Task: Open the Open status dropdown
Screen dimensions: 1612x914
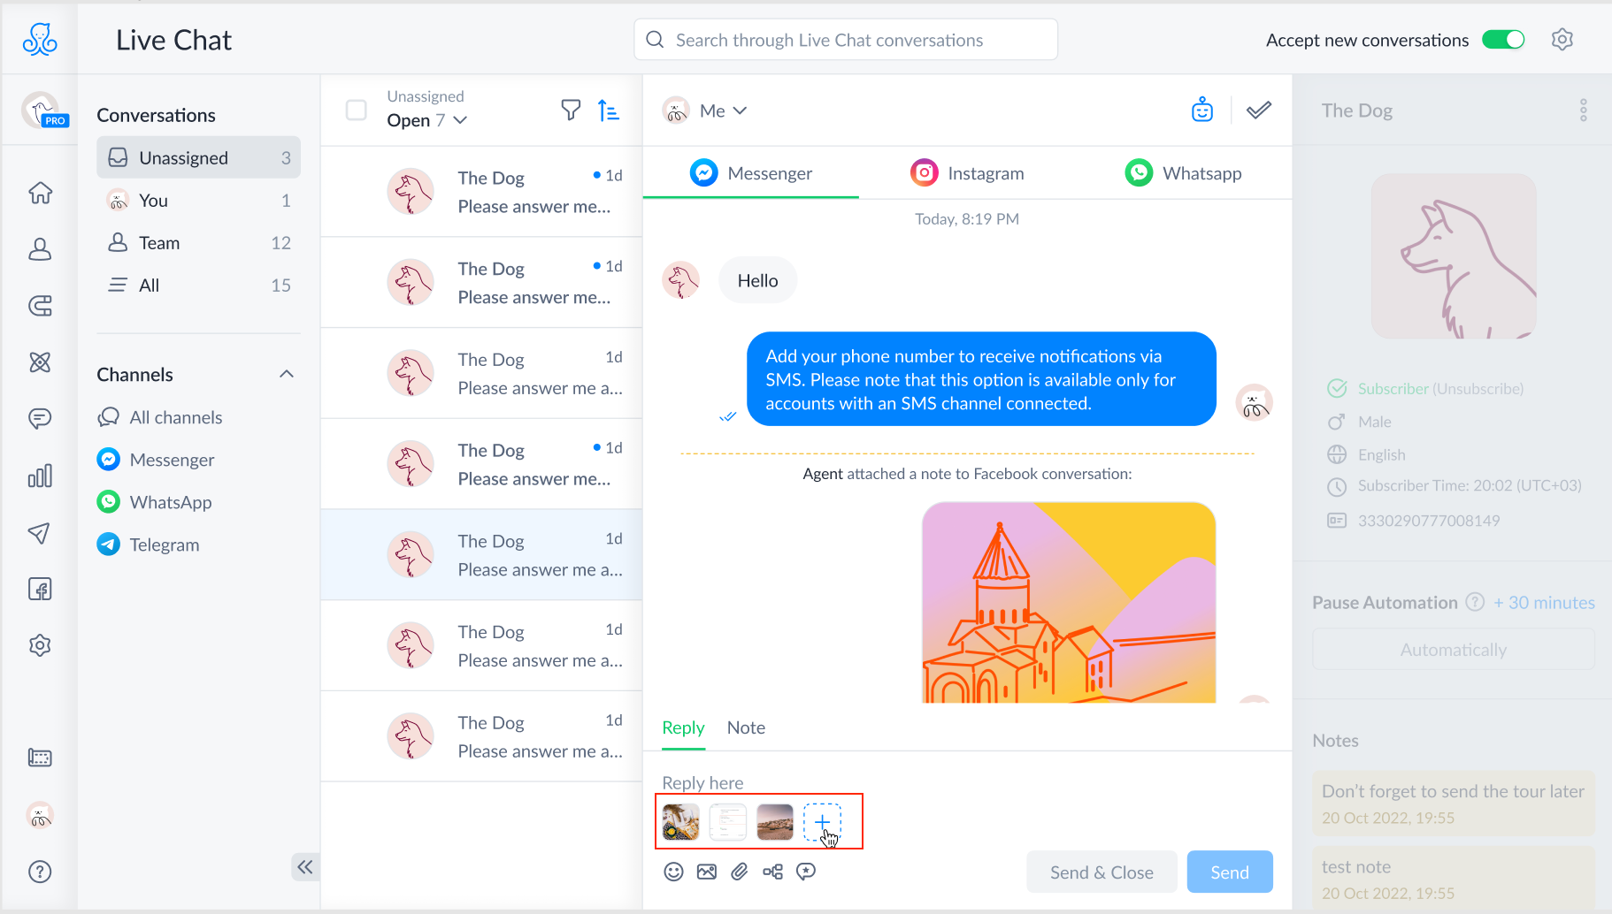Action: (427, 120)
